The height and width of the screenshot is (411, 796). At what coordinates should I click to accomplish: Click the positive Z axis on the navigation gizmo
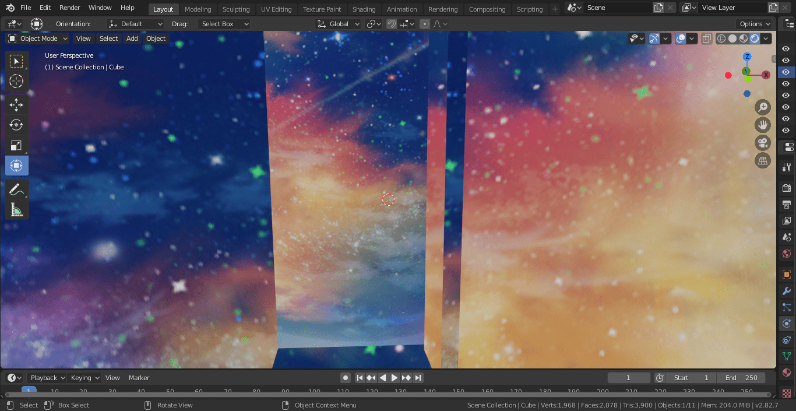(x=747, y=57)
